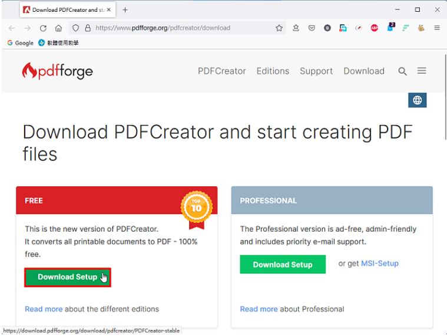Image resolution: width=447 pixels, height=336 pixels.
Task: Click the share/upload toolbar icon
Action: [296, 28]
